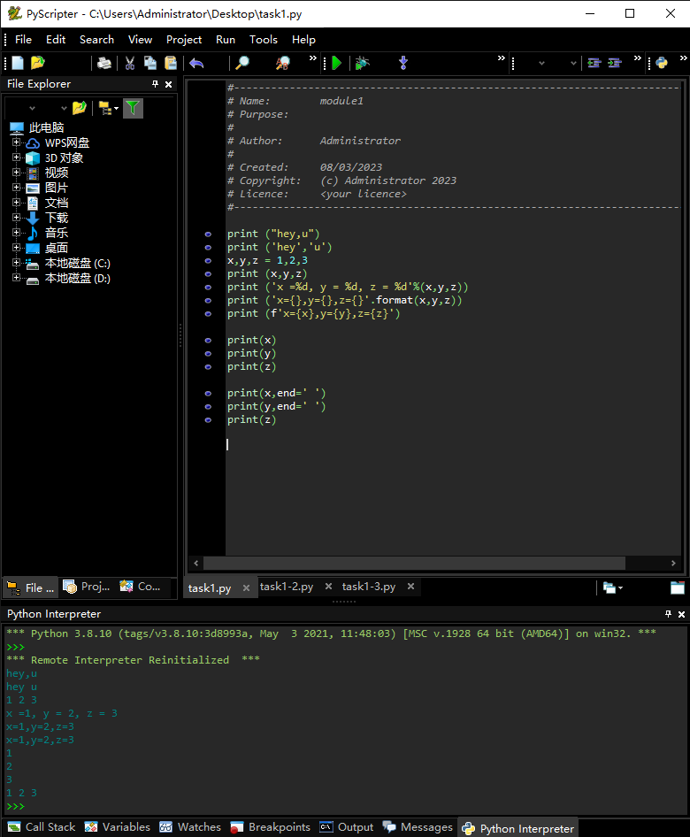Close the File Explorer panel
Screen dimensions: 690x837
pos(169,84)
